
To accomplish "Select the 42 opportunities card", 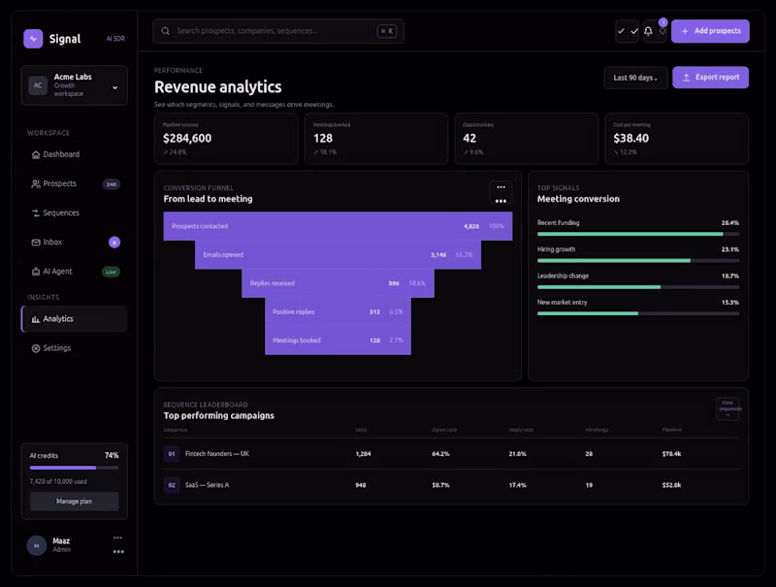I will tap(527, 139).
